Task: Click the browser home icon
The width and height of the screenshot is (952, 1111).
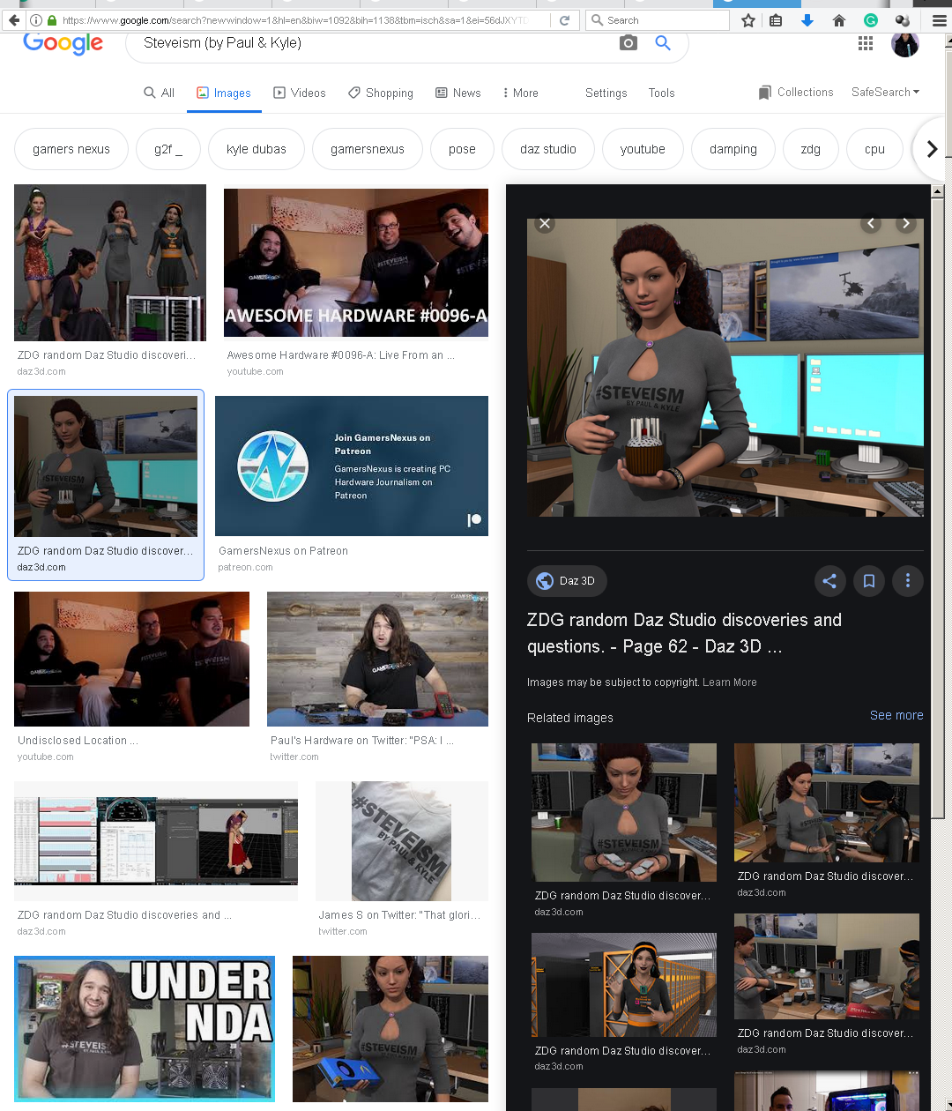Action: coord(839,20)
